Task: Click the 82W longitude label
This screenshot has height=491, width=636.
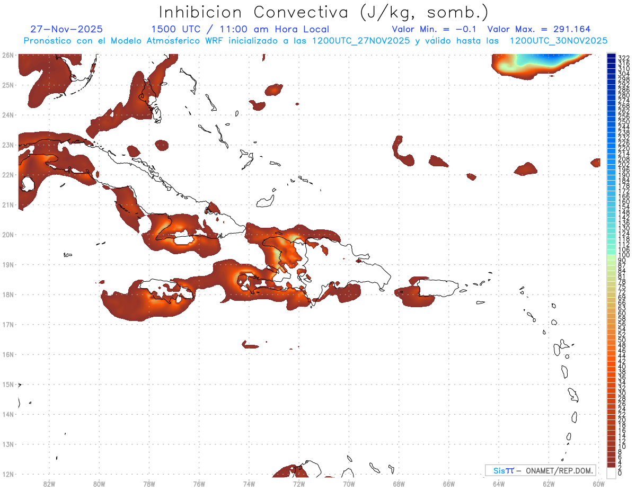Action: [x=49, y=483]
